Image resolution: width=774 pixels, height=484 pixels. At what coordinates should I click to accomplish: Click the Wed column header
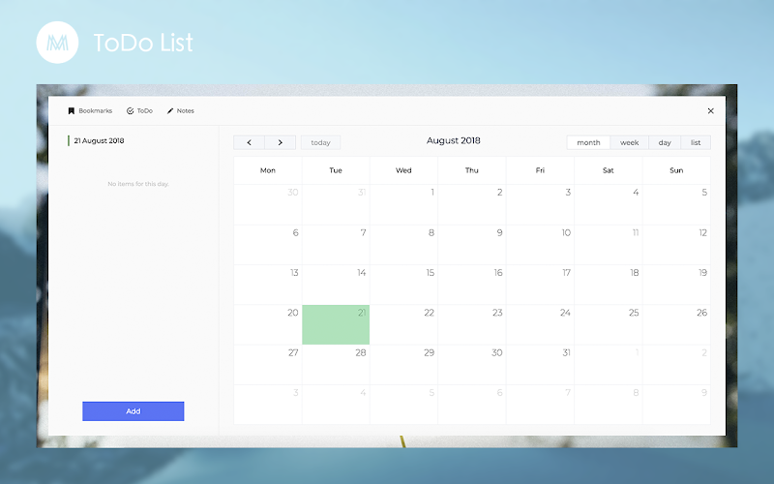click(403, 170)
